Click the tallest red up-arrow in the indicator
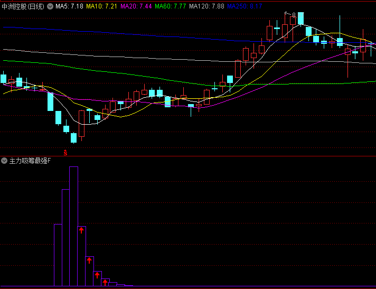 coord(81,230)
